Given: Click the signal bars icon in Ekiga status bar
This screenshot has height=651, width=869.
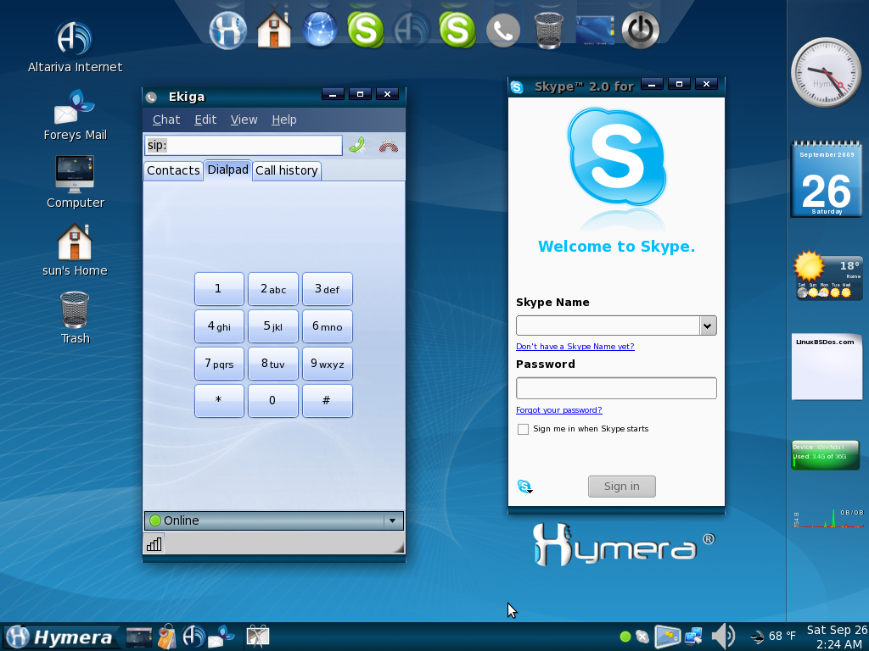Looking at the screenshot, I should point(154,544).
